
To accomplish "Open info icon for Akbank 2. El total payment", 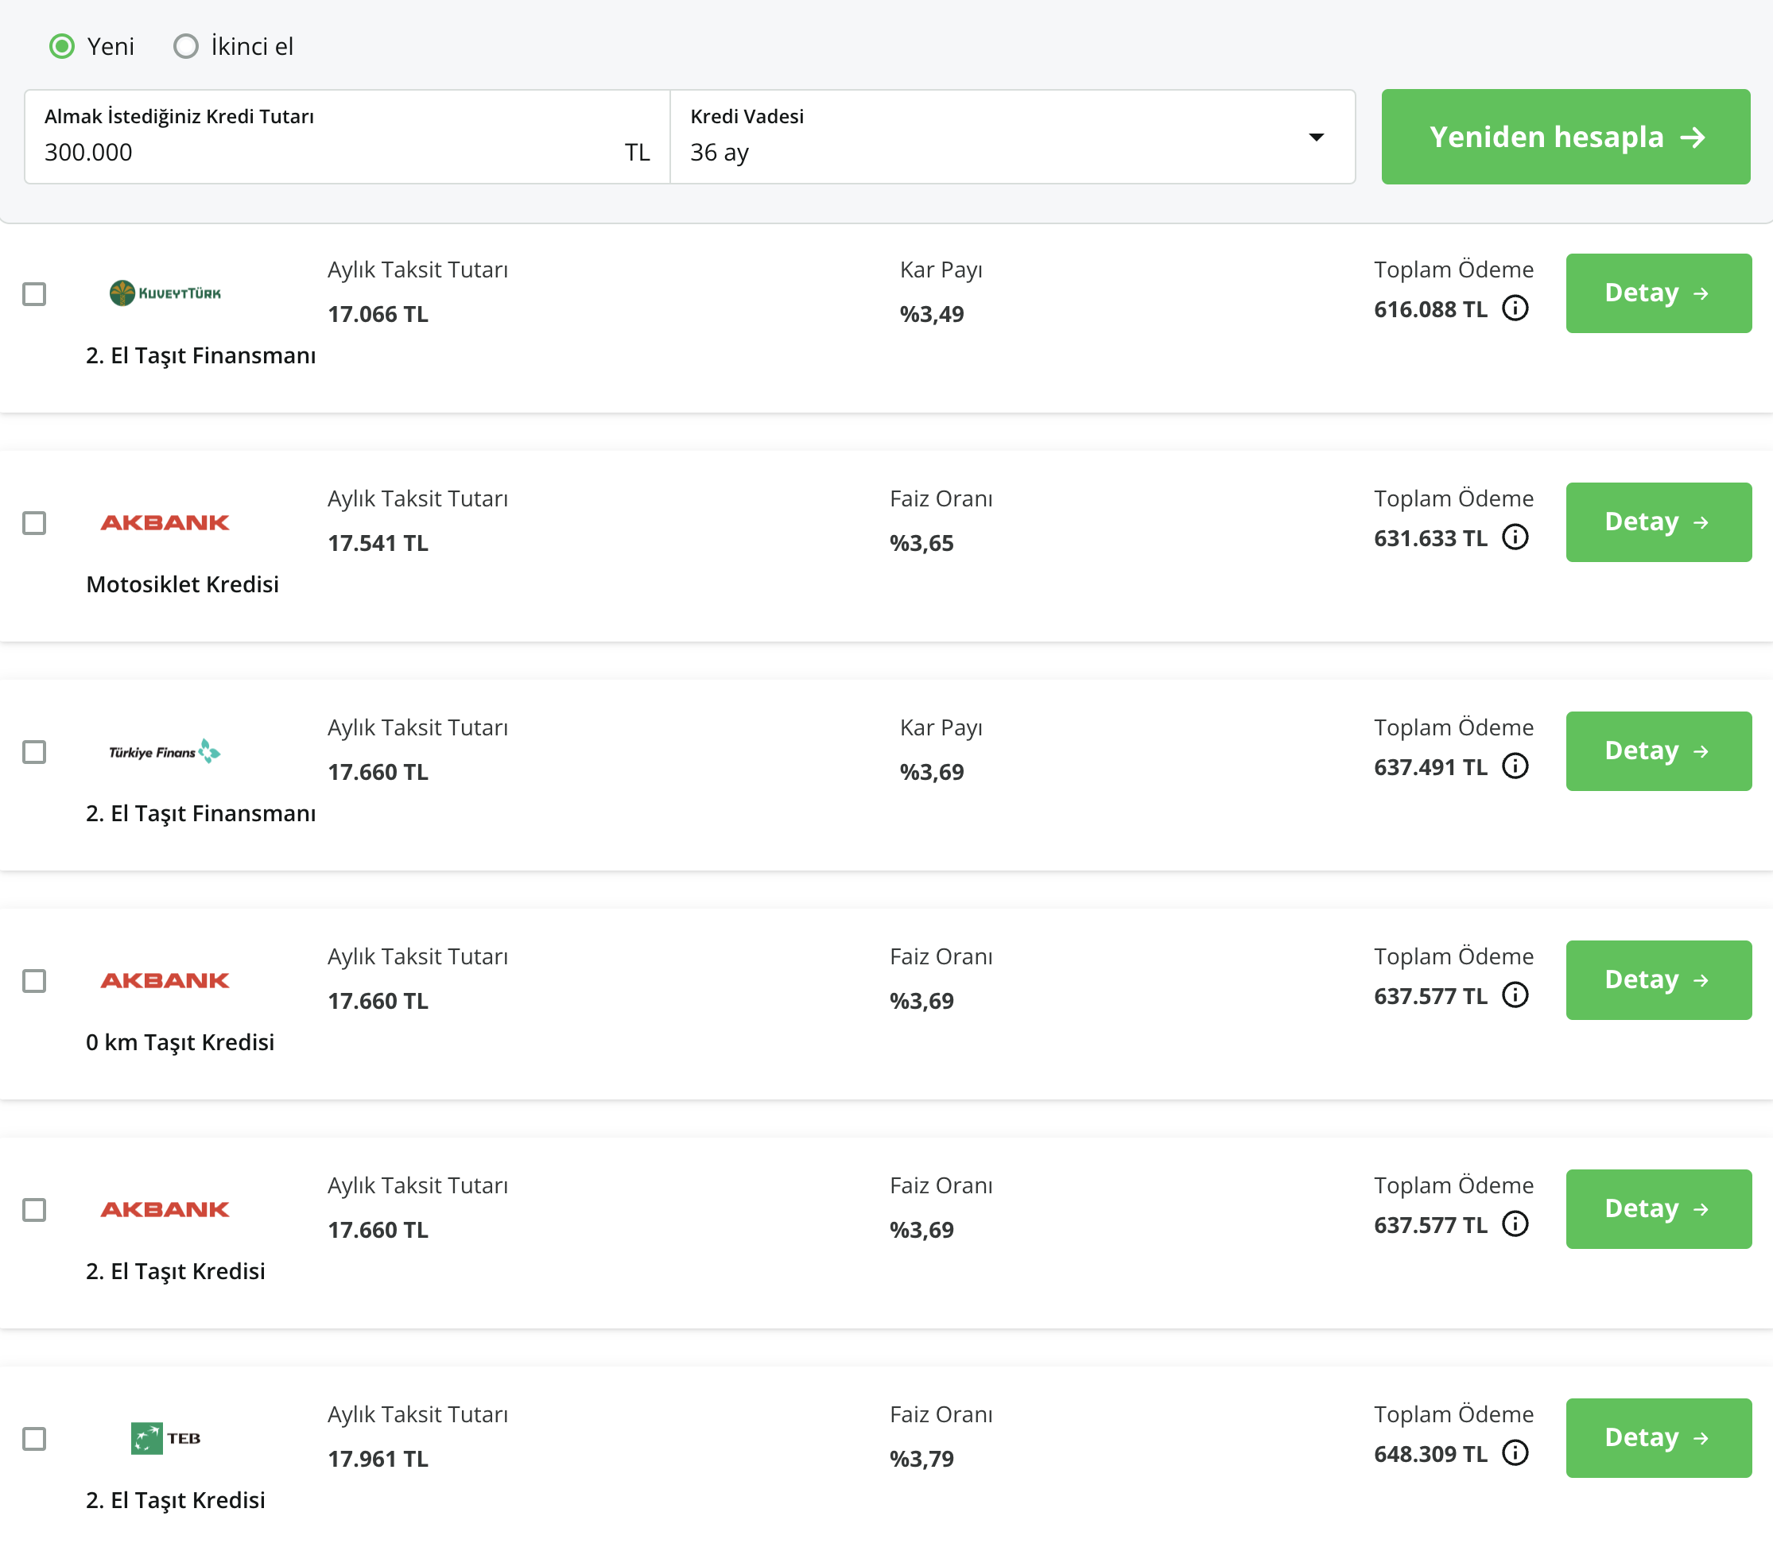I will coord(1515,1223).
